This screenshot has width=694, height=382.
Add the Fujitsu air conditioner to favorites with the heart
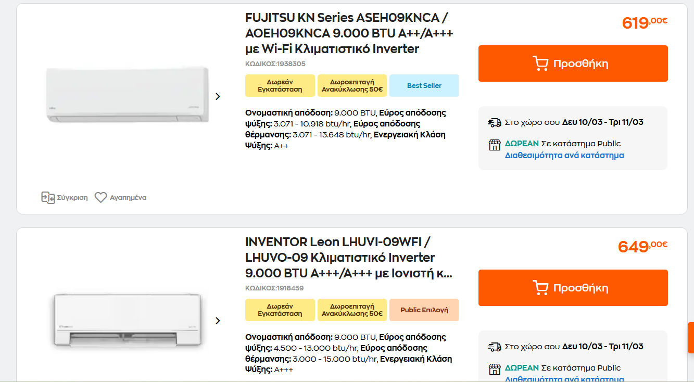pos(100,198)
